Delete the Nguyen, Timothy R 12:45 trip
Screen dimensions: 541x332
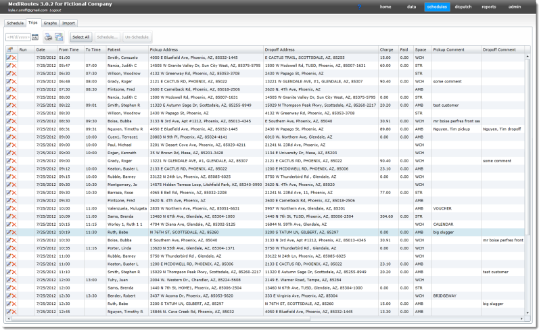click(14, 312)
